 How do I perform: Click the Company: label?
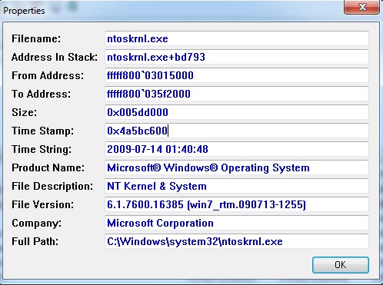[x=36, y=223]
